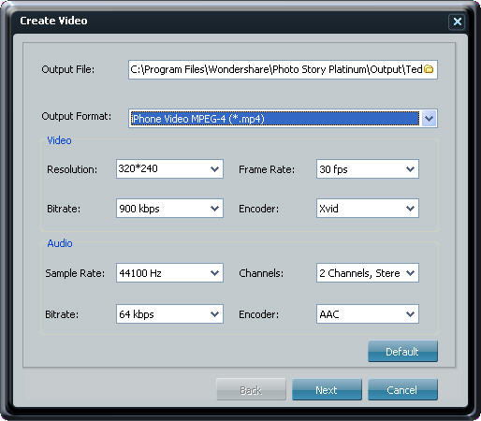Click the Output File path field
The width and height of the screenshot is (481, 421).
[x=283, y=69]
